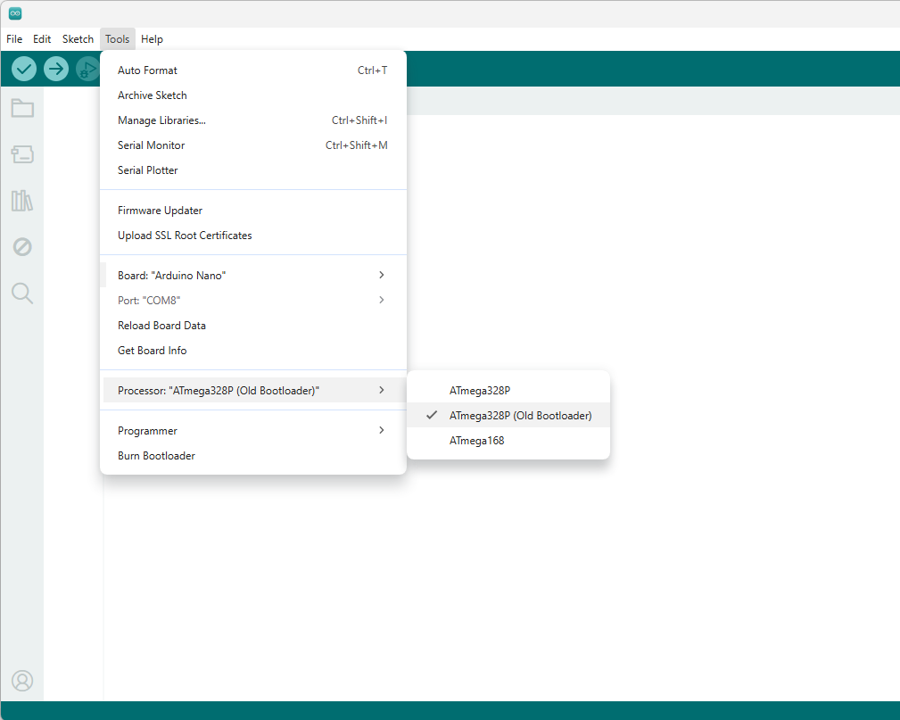The width and height of the screenshot is (900, 720).
Task: Click the Arduino IDE logo icon
Action: [x=15, y=13]
